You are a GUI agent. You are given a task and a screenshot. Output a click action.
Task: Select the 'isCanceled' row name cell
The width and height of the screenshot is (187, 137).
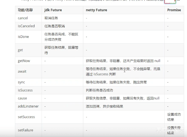click(28, 26)
